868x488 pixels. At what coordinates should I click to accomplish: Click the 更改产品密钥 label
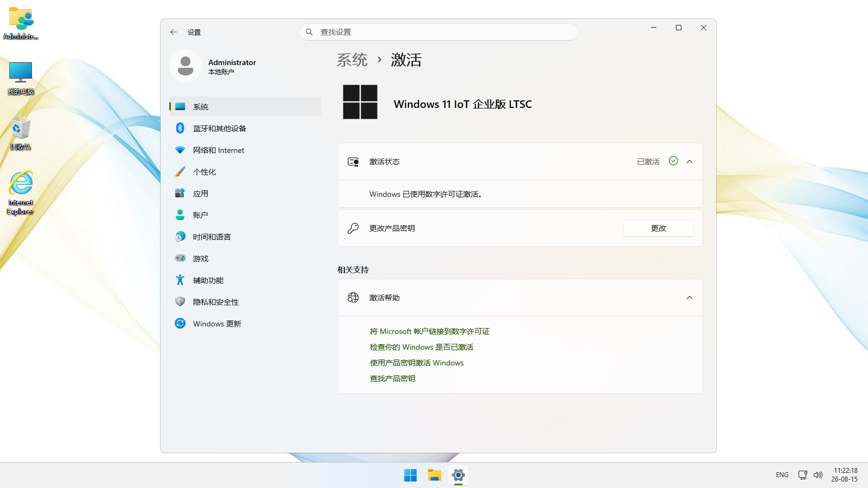tap(392, 228)
